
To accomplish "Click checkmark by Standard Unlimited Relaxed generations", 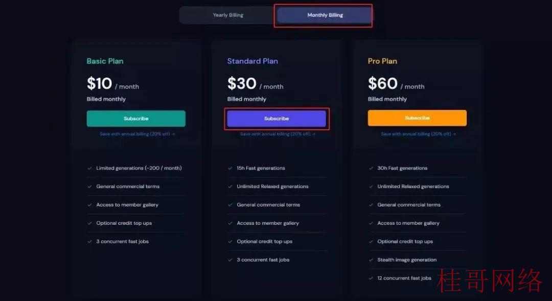I will click(x=230, y=187).
